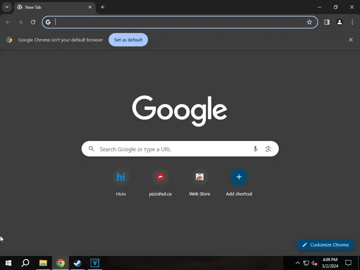Click the Chrome logo in default browser bar
The image size is (360, 270).
pyautogui.click(x=9, y=40)
